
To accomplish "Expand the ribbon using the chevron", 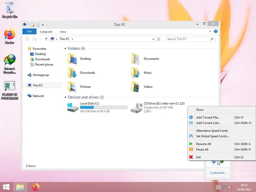I will pos(210,31).
